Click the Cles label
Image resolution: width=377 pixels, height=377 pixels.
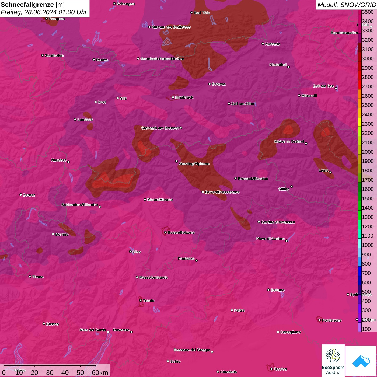click(137, 252)
